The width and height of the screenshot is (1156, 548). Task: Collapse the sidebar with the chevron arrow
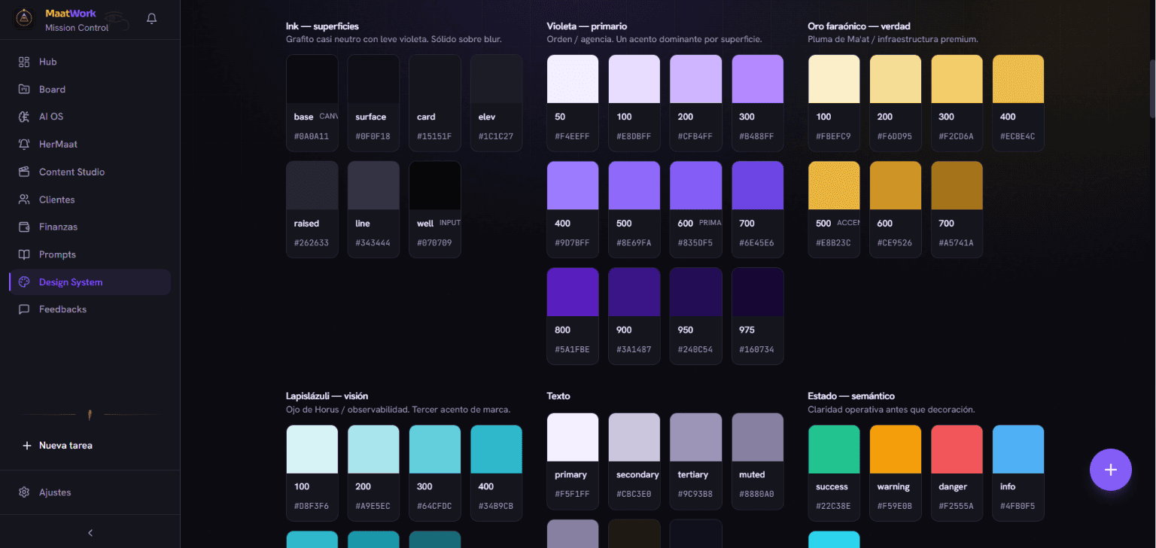(90, 533)
